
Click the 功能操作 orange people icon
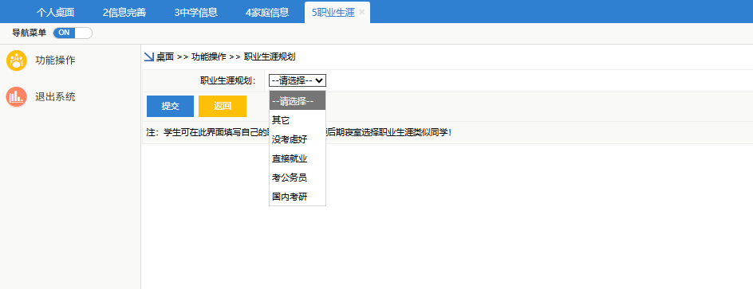pyautogui.click(x=16, y=61)
